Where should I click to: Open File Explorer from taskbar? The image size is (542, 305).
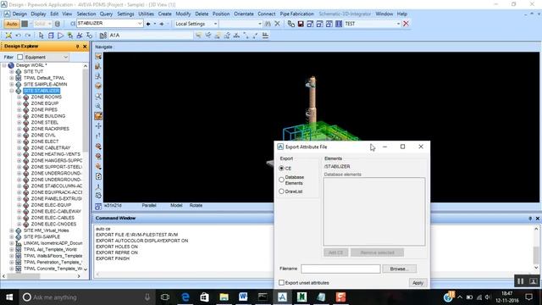[224, 297]
